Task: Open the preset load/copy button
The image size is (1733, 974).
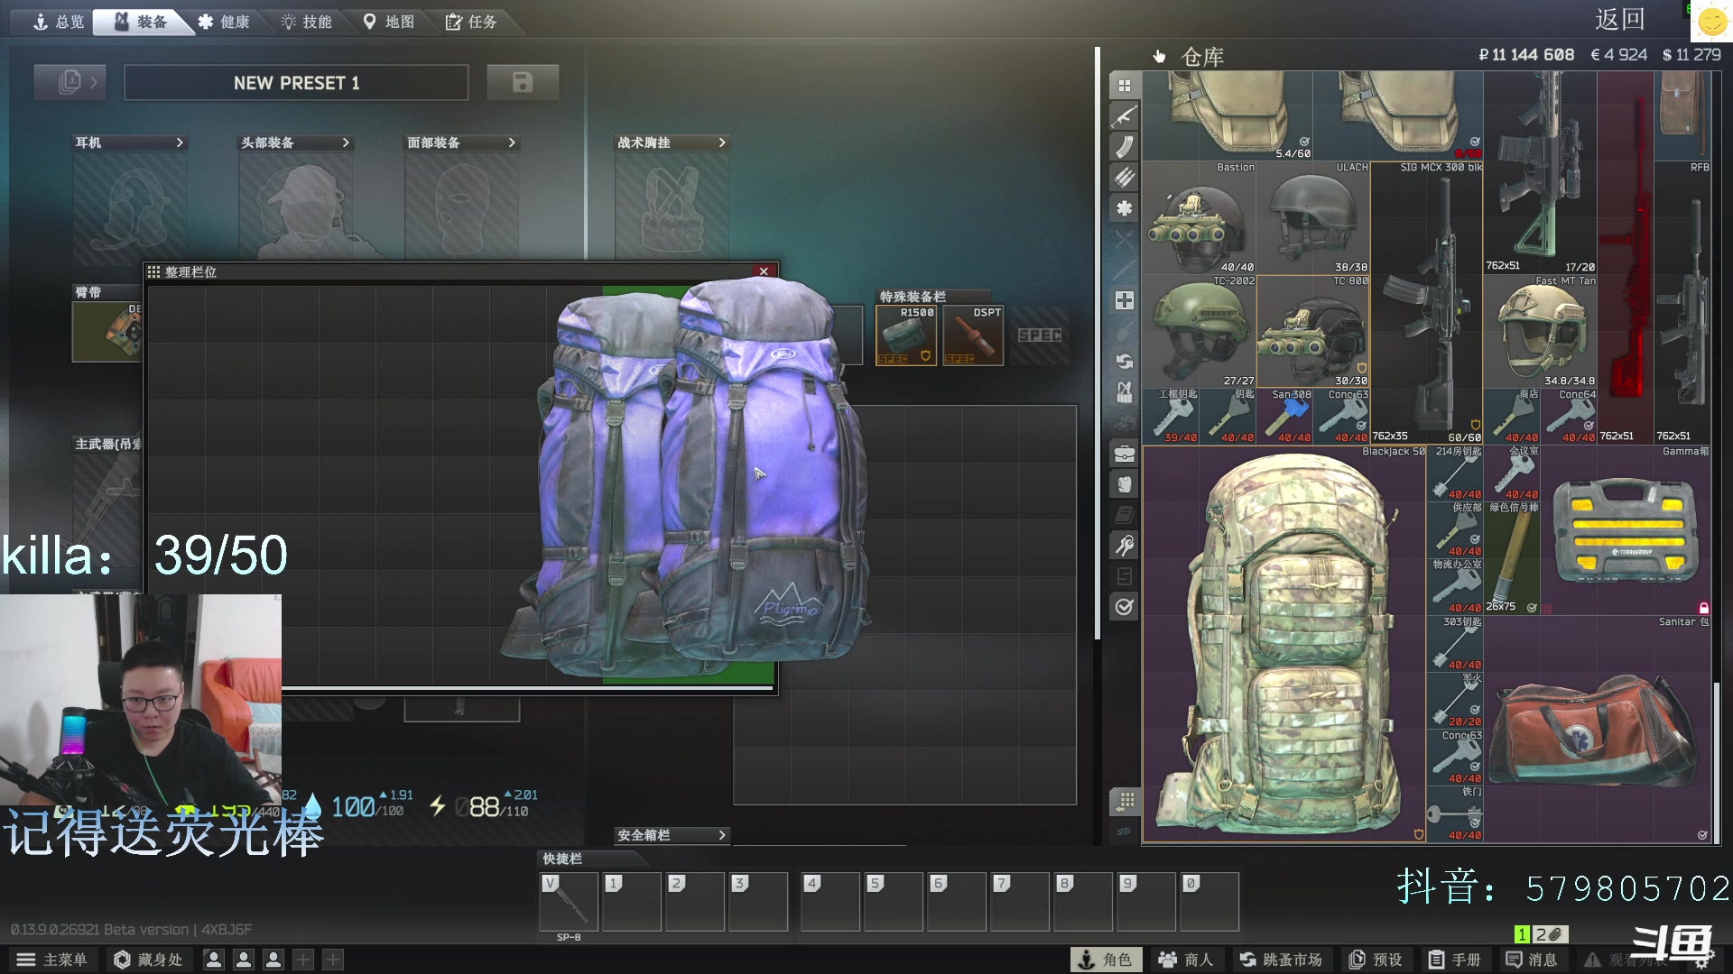Action: (70, 82)
